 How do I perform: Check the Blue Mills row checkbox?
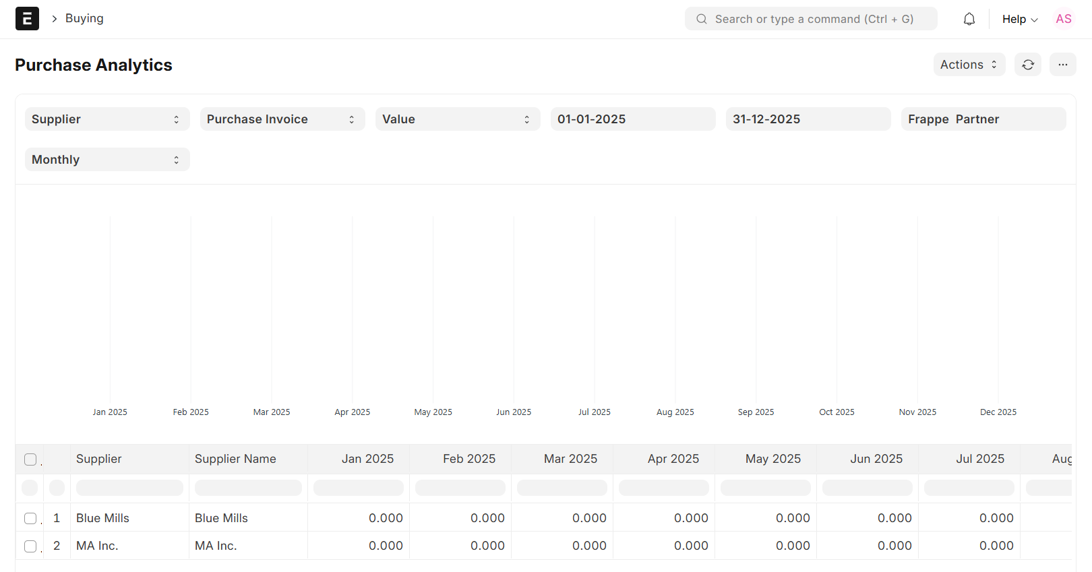tap(30, 518)
